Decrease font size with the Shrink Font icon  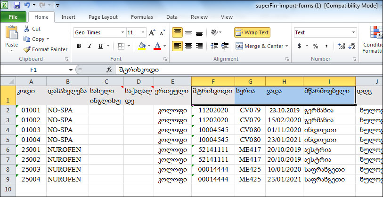pyautogui.click(x=162, y=32)
